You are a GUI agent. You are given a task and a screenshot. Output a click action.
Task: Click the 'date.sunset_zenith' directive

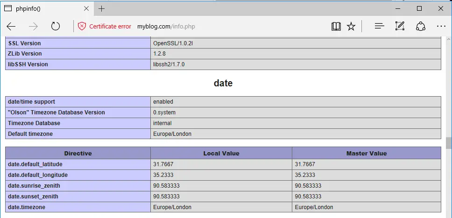(33, 197)
